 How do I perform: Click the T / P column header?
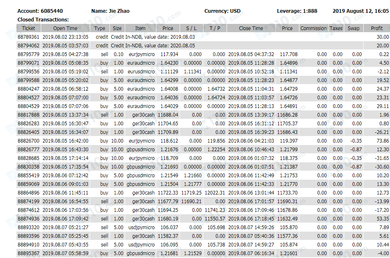click(x=215, y=28)
